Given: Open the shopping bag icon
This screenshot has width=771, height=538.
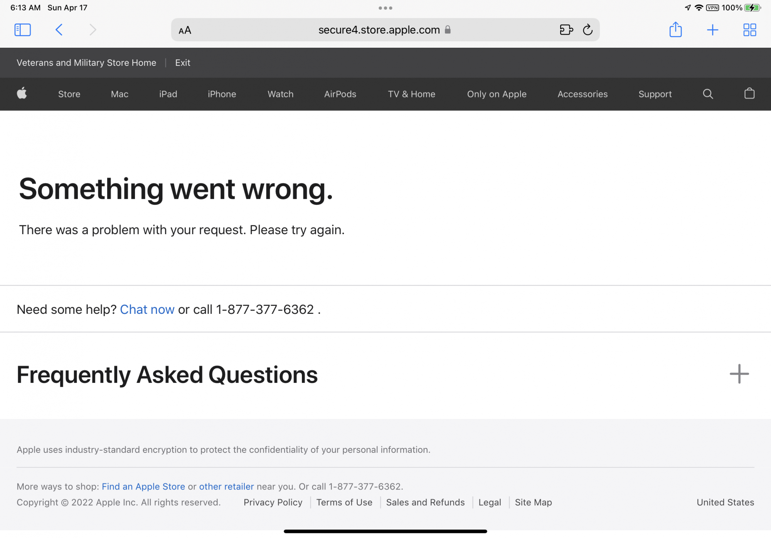Looking at the screenshot, I should tap(749, 94).
